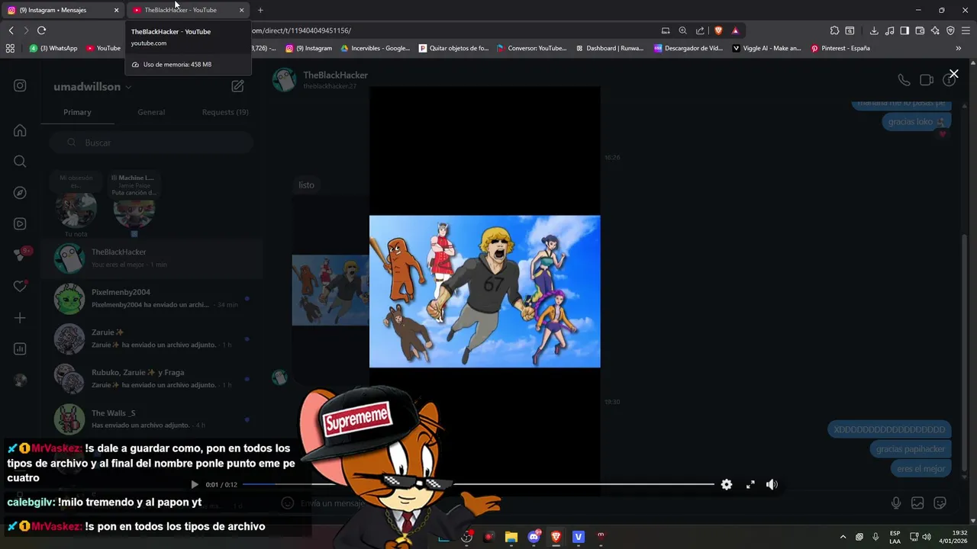Open the browser main hamburger menu

pyautogui.click(x=966, y=30)
